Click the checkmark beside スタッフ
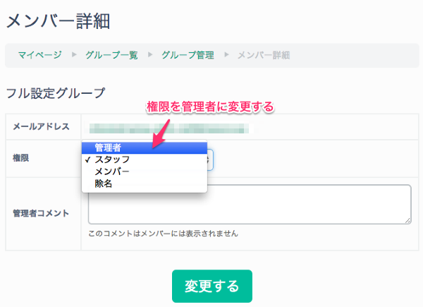The height and width of the screenshot is (307, 423). [87, 159]
